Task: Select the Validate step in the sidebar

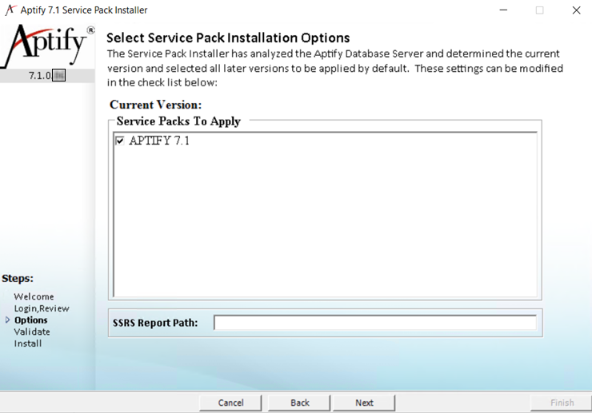Action: pyautogui.click(x=32, y=332)
